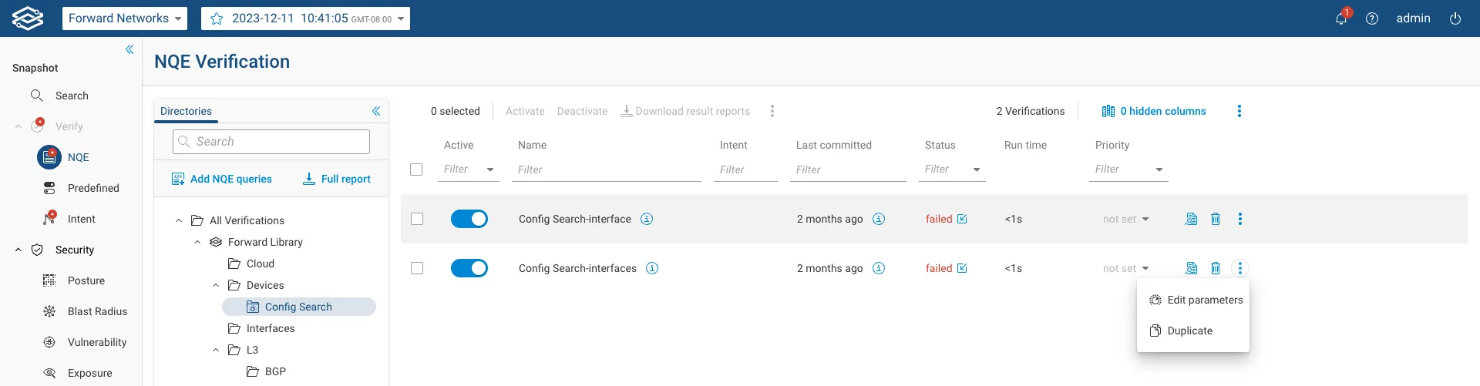Viewport: 1480px width, 386px height.
Task: Deactivate the Config Search-interfaces toggle
Action: [469, 268]
